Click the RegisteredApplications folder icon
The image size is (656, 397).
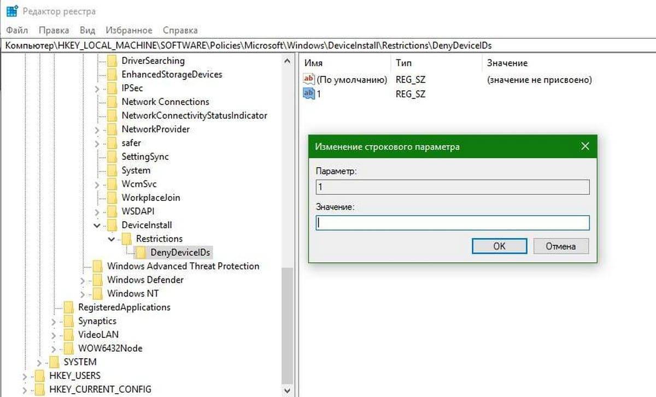68,307
